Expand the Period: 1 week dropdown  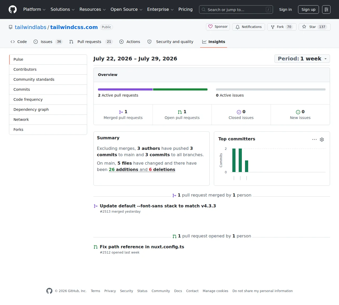point(302,59)
